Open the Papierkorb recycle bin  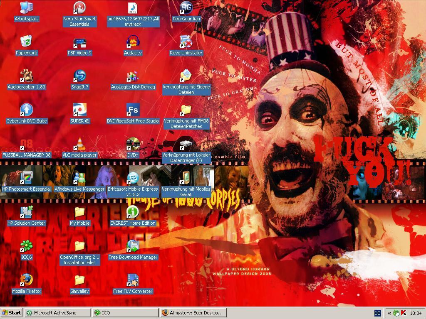coord(27,42)
